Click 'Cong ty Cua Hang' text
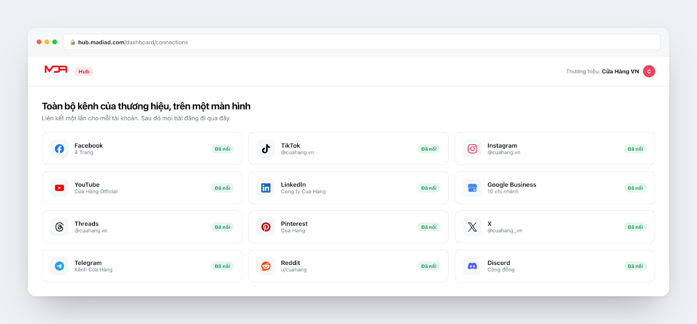 (303, 191)
